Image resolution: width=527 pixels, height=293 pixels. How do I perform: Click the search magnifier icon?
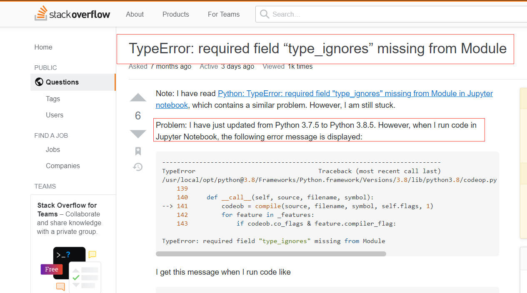[x=264, y=14]
